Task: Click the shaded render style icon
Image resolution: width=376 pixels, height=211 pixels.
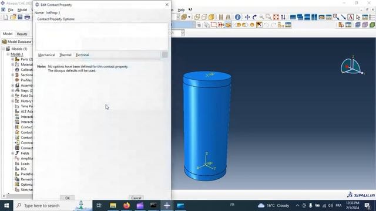Action: click(x=211, y=17)
